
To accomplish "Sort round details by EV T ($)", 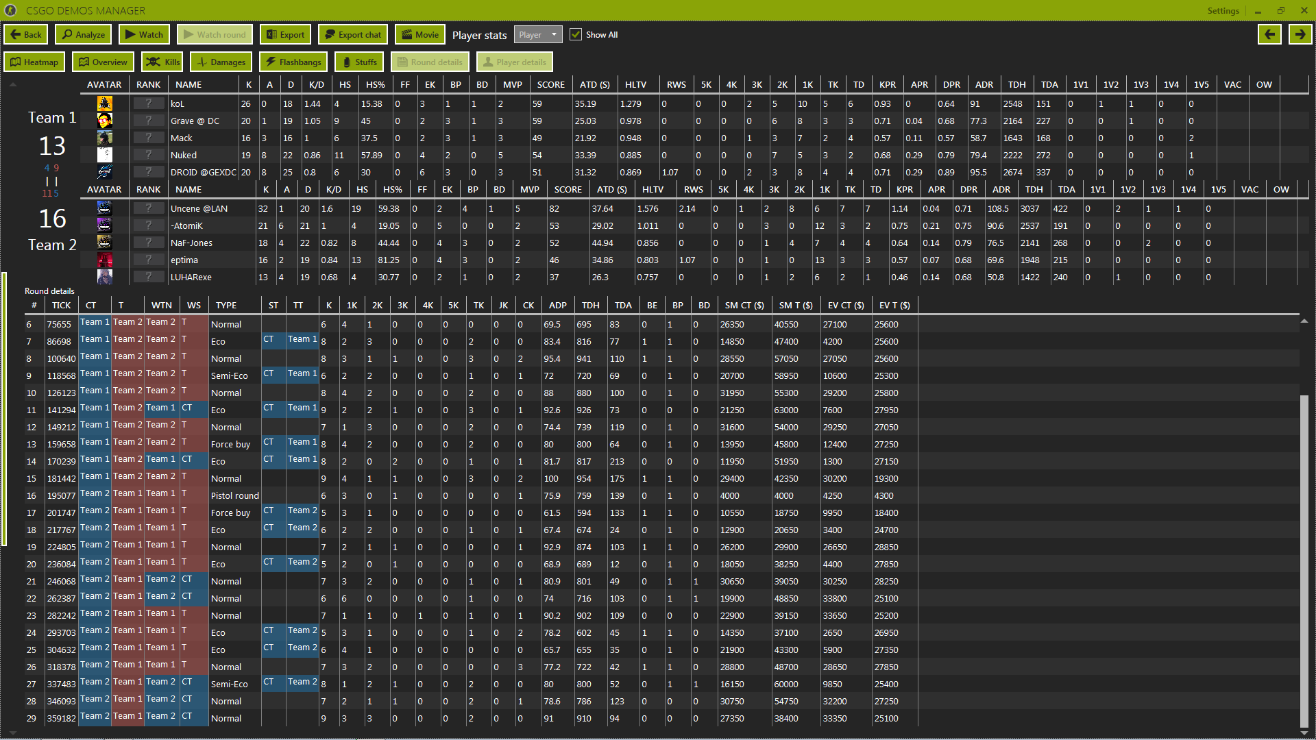I will (894, 306).
